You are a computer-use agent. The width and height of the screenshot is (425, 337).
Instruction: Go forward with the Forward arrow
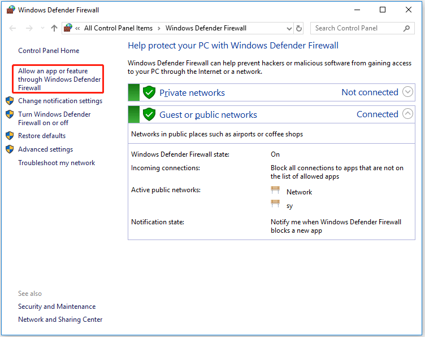coord(29,28)
